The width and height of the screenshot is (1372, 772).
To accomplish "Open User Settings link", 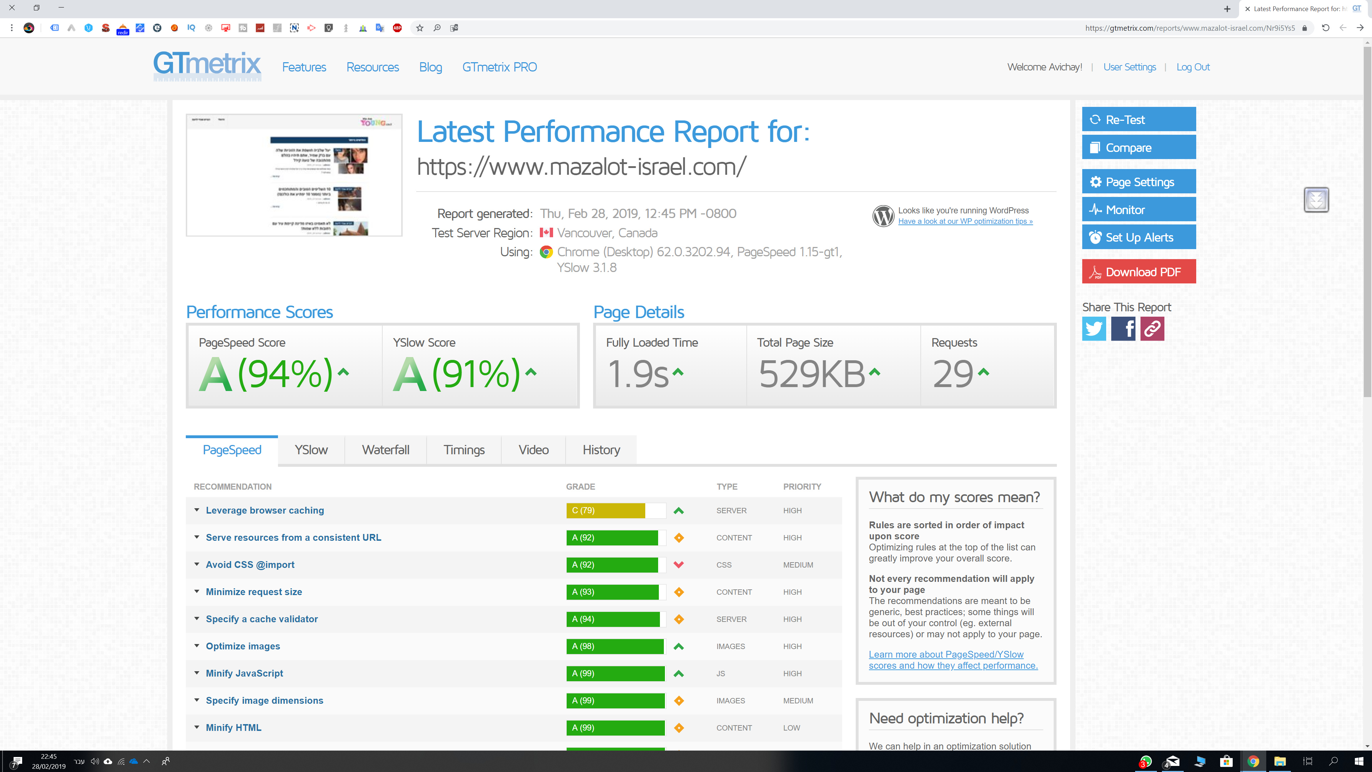I will [1130, 67].
